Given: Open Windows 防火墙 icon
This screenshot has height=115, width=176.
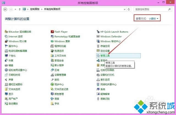Looking at the screenshot, I should pos(6,41).
